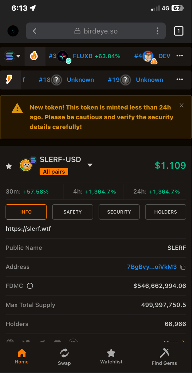Expand the Solana chain selector dropdown
The height and width of the screenshot is (373, 192).
tap(12, 56)
